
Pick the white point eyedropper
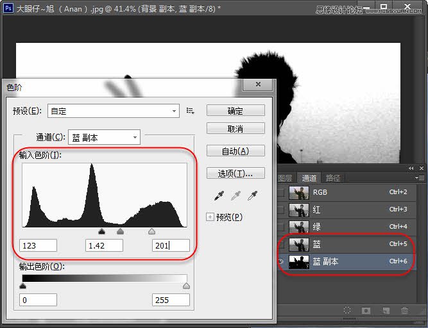tap(253, 194)
